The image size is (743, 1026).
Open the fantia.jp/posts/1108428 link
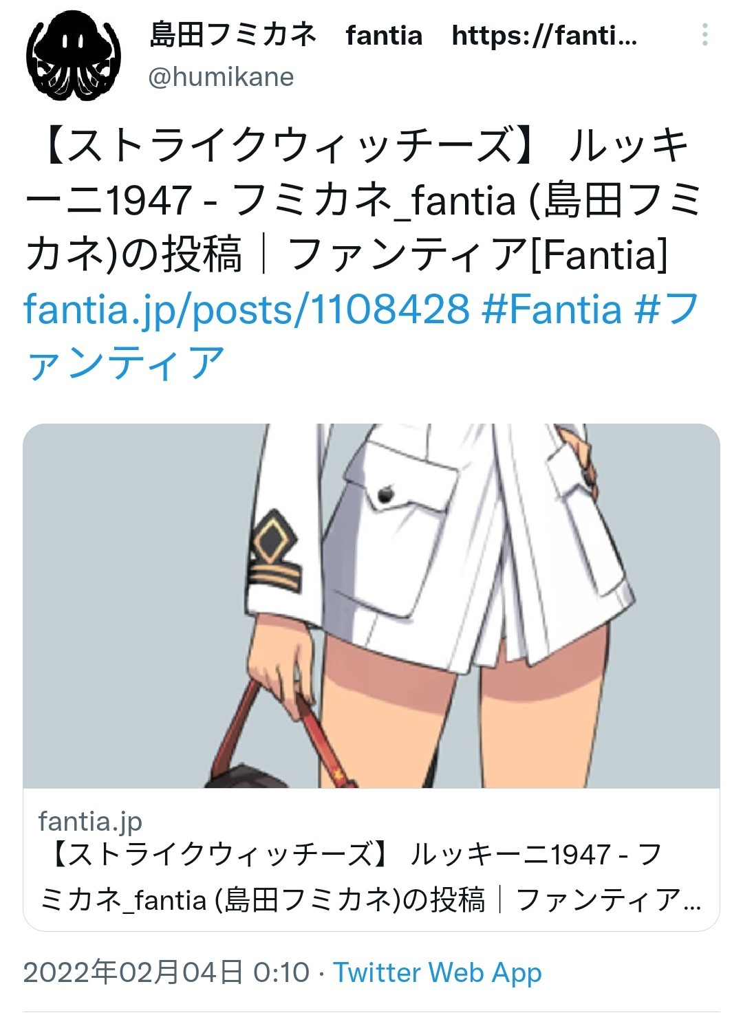(x=246, y=309)
